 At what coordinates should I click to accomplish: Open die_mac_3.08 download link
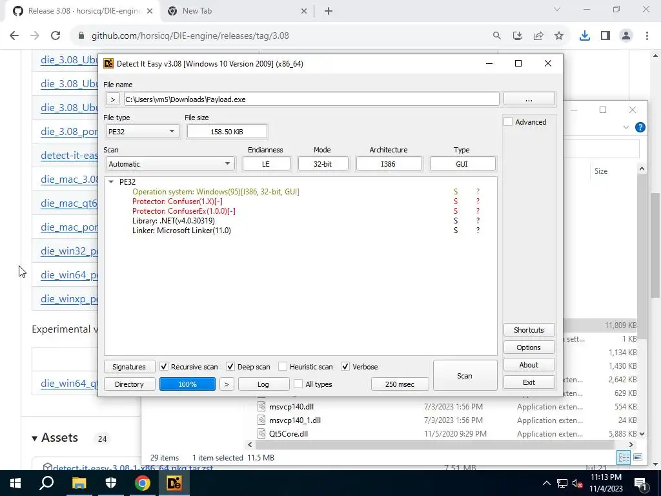pos(70,180)
